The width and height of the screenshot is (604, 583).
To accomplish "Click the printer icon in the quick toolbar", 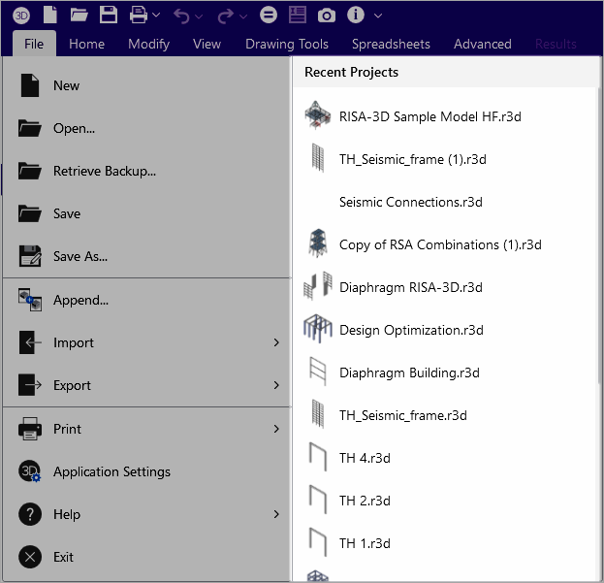I will coord(139,15).
